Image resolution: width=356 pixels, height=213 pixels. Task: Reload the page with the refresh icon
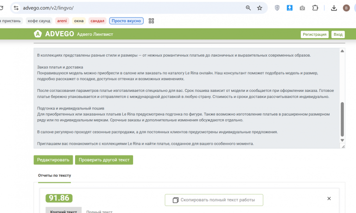coord(1,8)
